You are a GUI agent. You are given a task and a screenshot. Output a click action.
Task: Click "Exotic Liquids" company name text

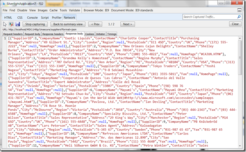tap(78, 38)
